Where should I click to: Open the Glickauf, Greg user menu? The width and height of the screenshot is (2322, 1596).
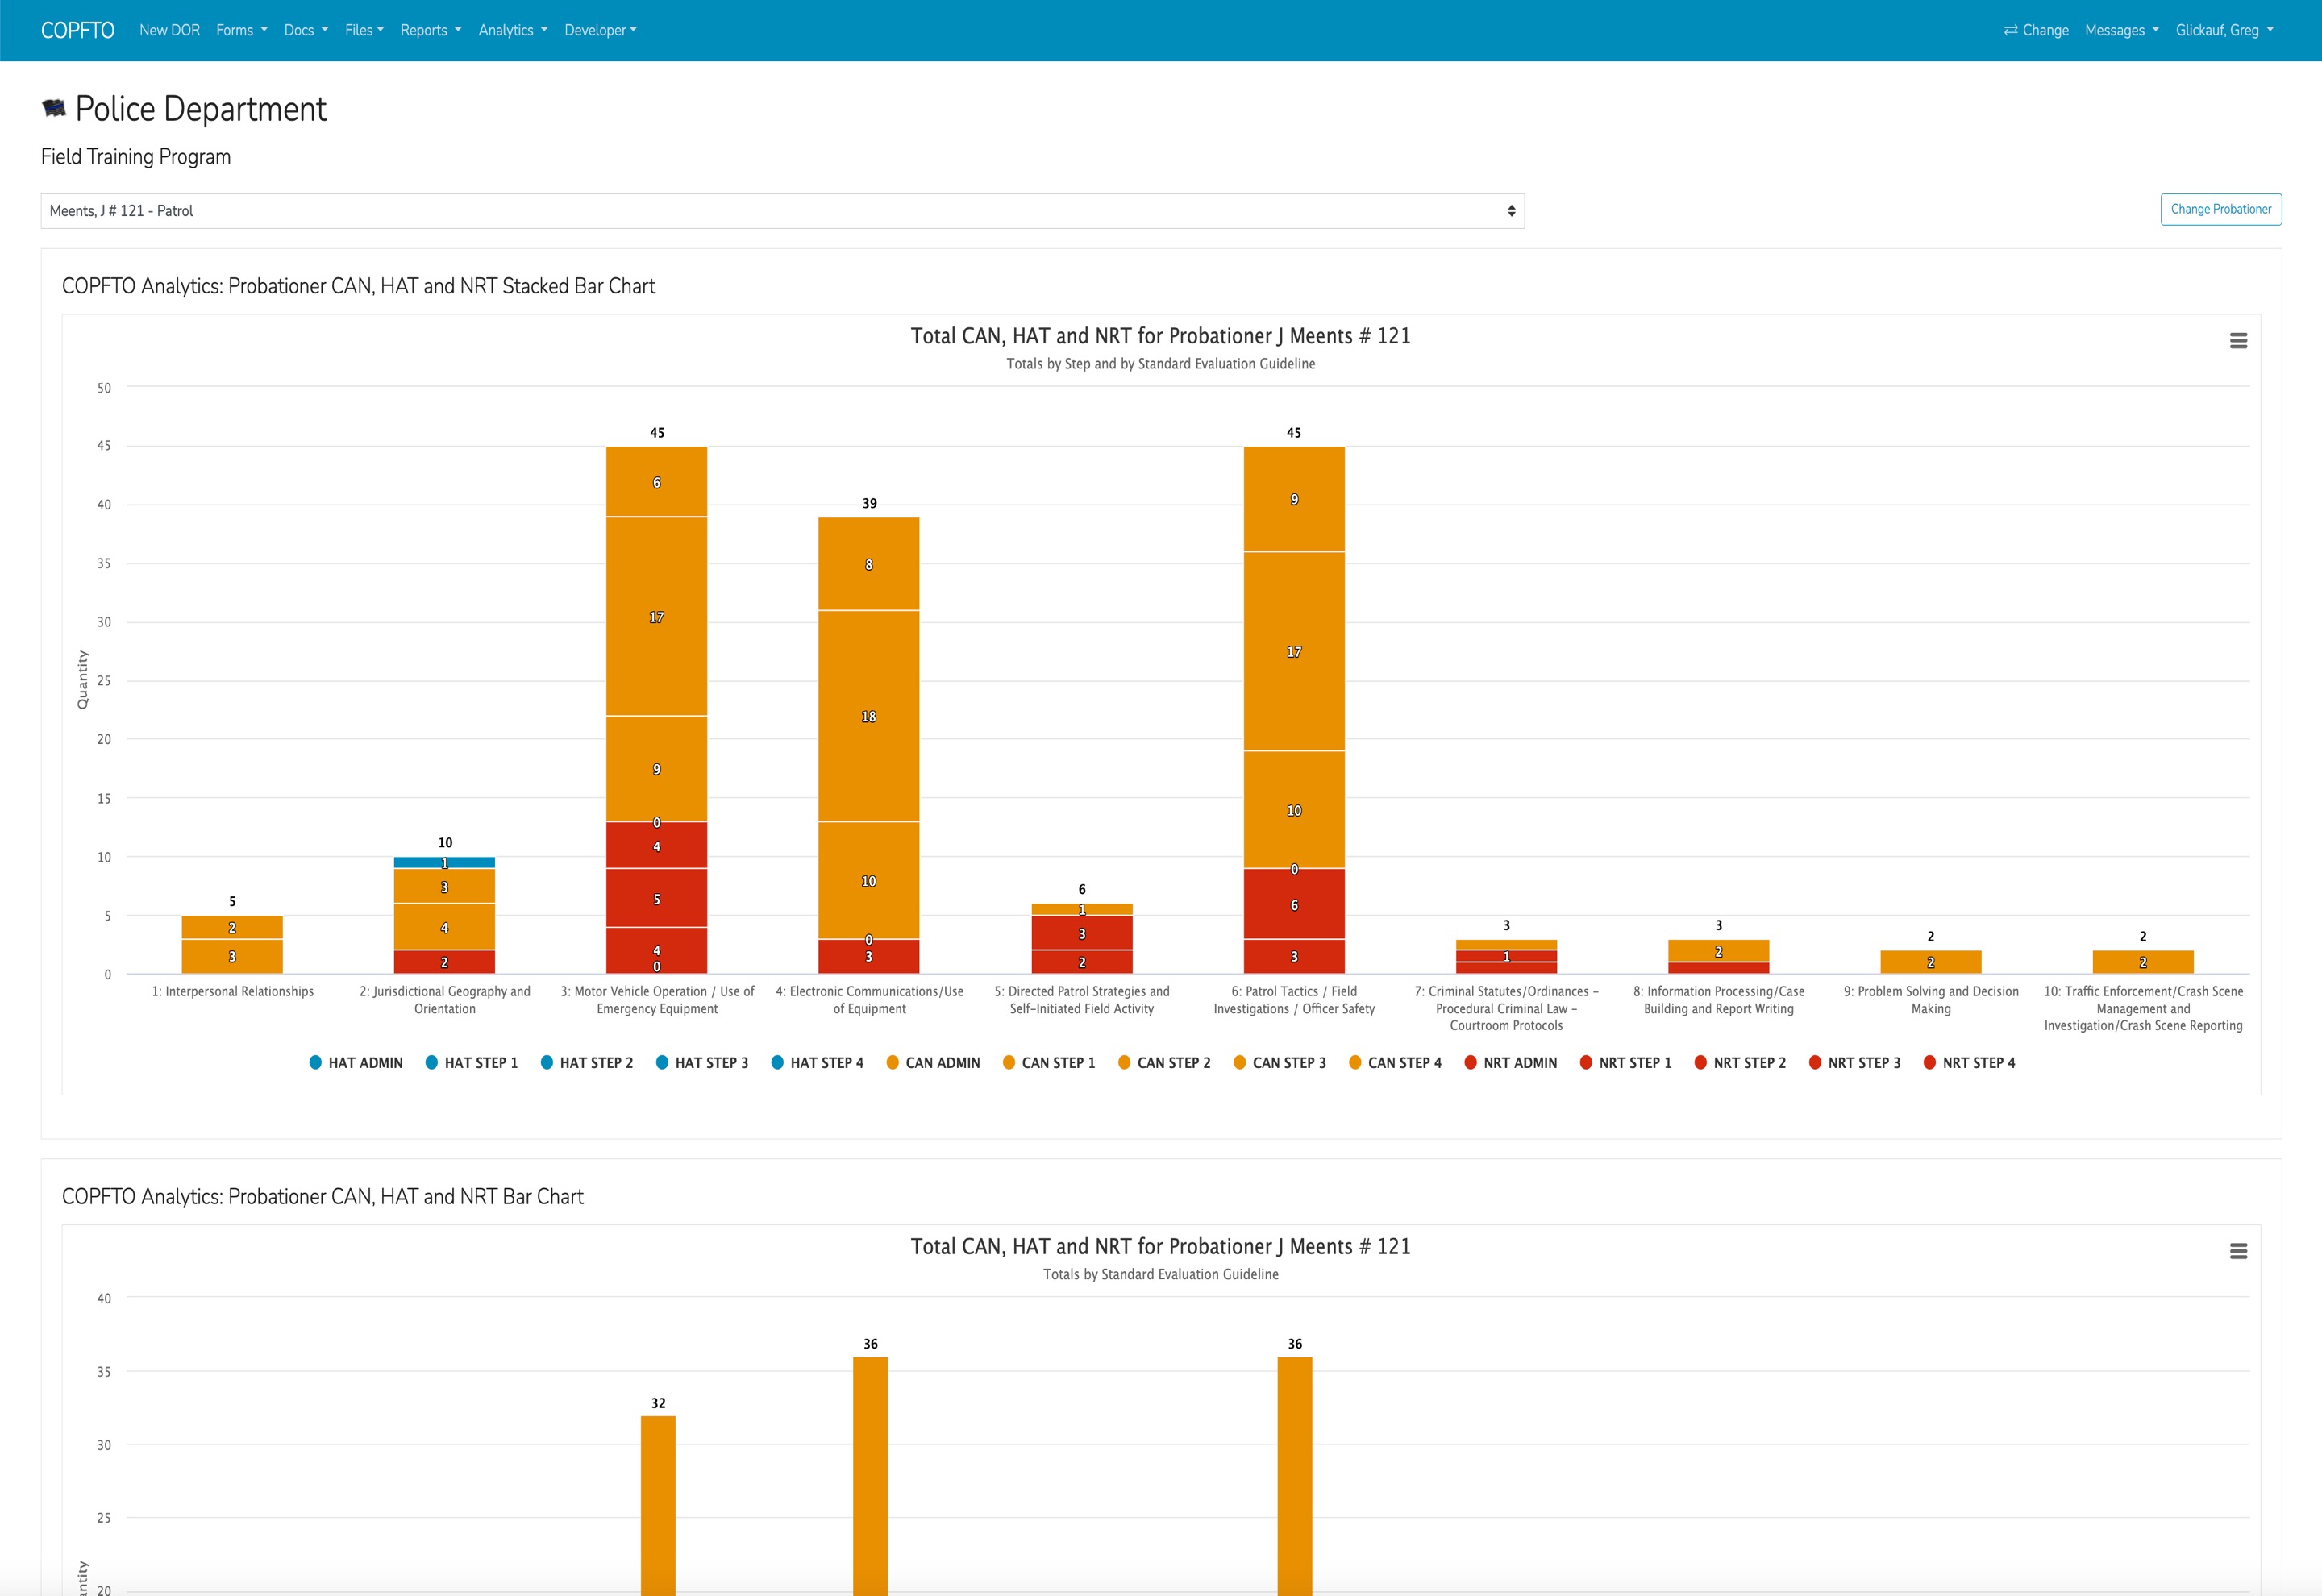click(x=2224, y=31)
